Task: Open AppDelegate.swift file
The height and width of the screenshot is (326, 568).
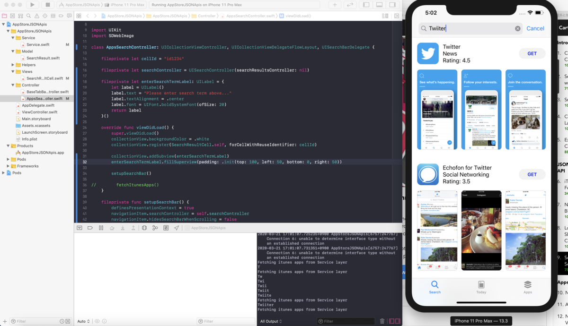Action: 37,105
